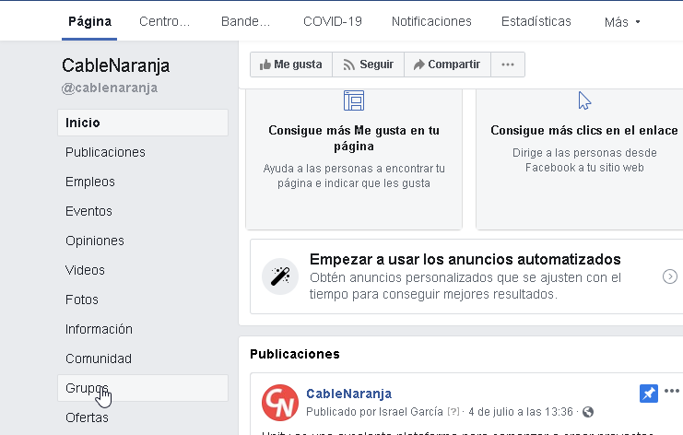Click the post timestamp 4 de julio
The width and height of the screenshot is (683, 435).
coord(521,412)
